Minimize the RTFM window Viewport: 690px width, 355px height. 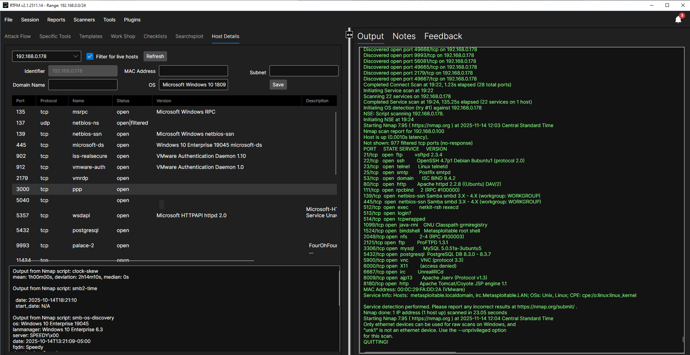click(x=651, y=5)
